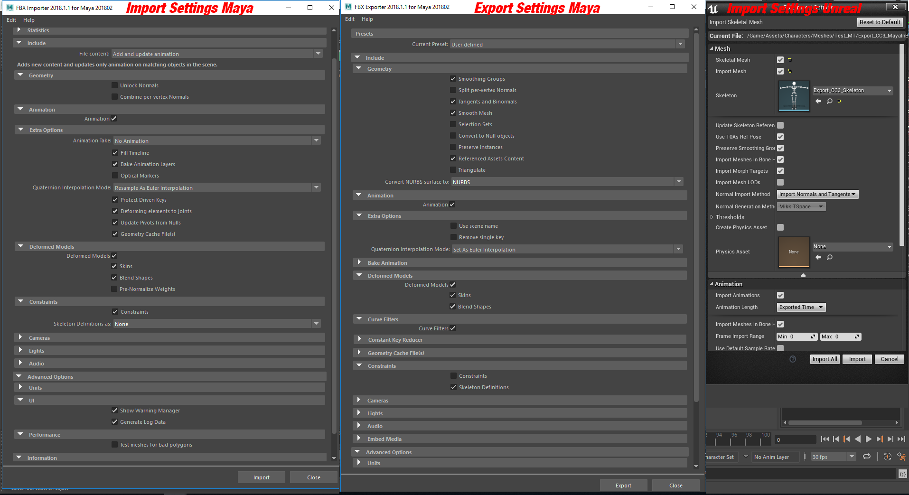Use selected asset arrow for Skeleton
Screen dimensions: 909x495
click(x=818, y=101)
